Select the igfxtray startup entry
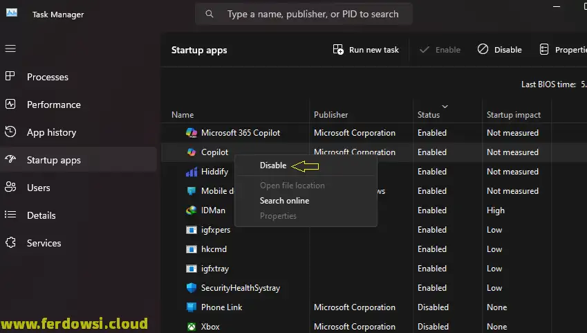 tap(215, 269)
